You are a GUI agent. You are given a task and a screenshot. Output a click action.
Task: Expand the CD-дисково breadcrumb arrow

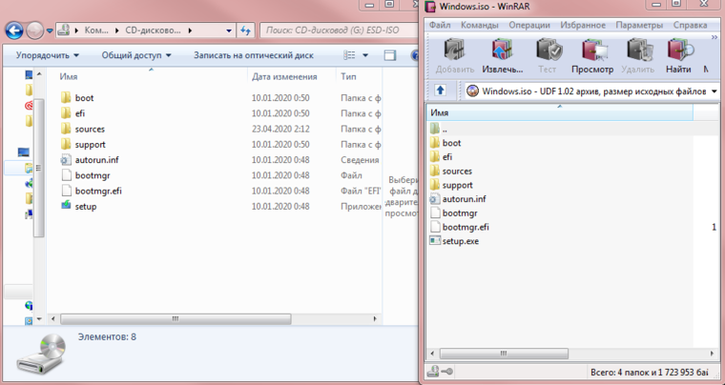(x=190, y=30)
